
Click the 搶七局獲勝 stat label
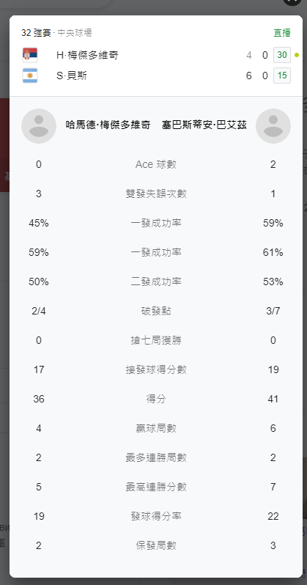click(156, 340)
